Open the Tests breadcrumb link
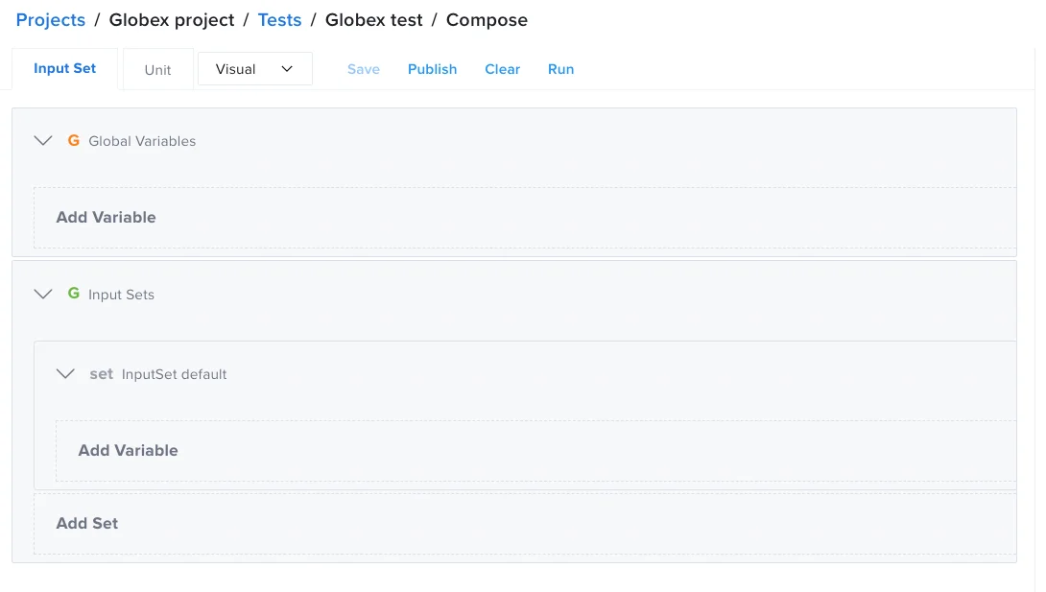The image size is (1046, 592). (279, 19)
